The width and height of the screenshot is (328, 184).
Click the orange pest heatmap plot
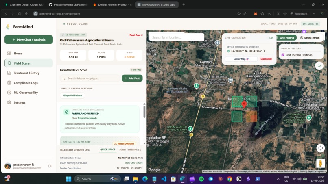pyautogui.click(x=251, y=116)
